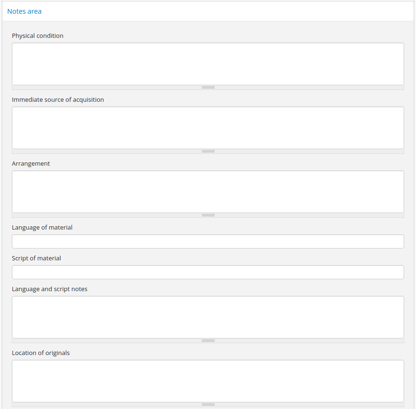The width and height of the screenshot is (416, 409).
Task: Collapse the Notes area section header
Action: tap(25, 11)
